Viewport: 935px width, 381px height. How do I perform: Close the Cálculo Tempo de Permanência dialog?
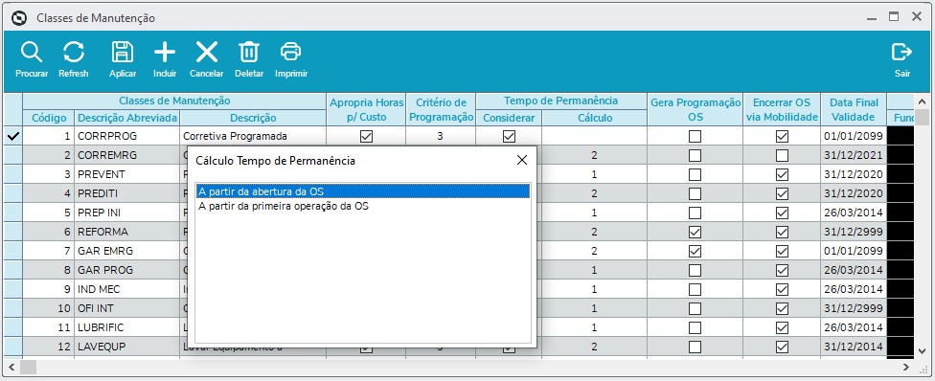click(522, 161)
